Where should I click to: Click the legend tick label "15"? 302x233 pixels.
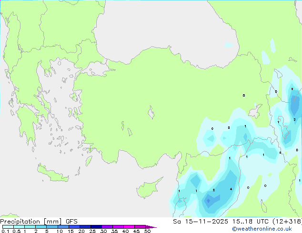70,231
